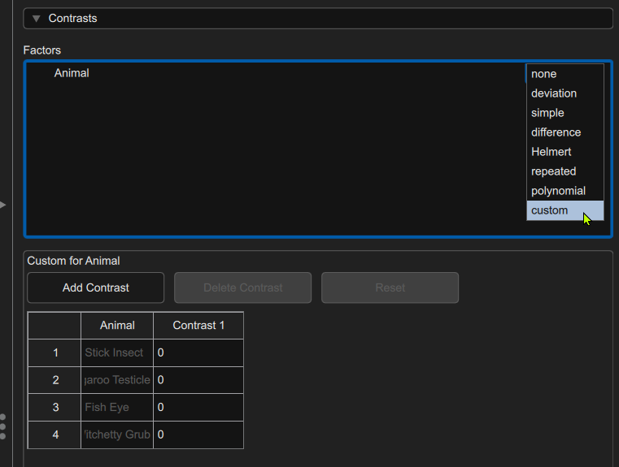Image resolution: width=619 pixels, height=467 pixels.
Task: Edit Contrast 1 value for Fish Eye
Action: click(x=198, y=407)
